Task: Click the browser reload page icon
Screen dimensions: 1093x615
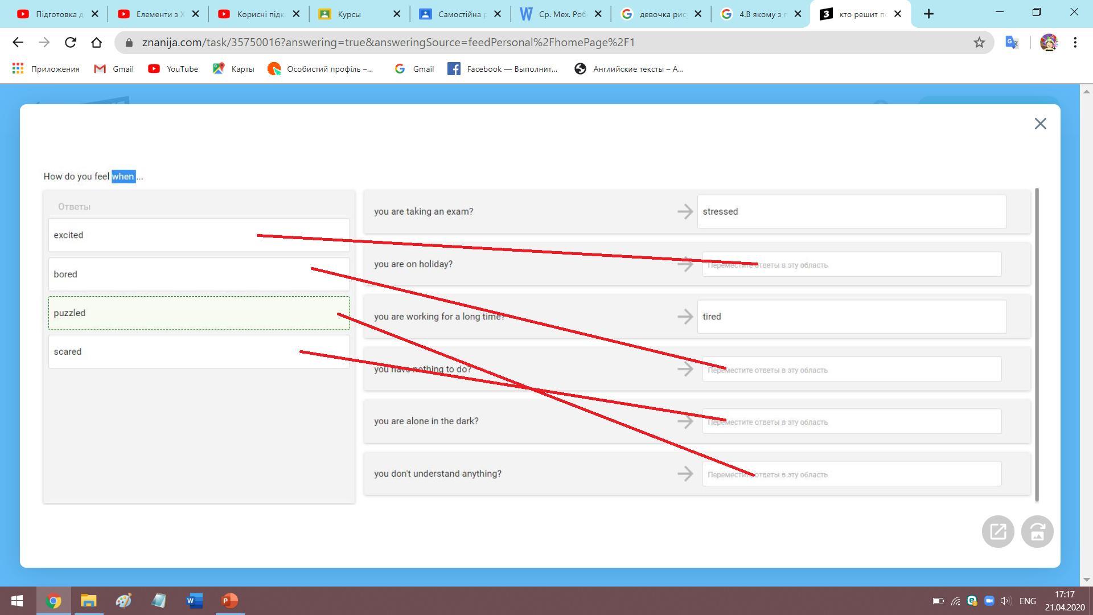Action: (70, 43)
